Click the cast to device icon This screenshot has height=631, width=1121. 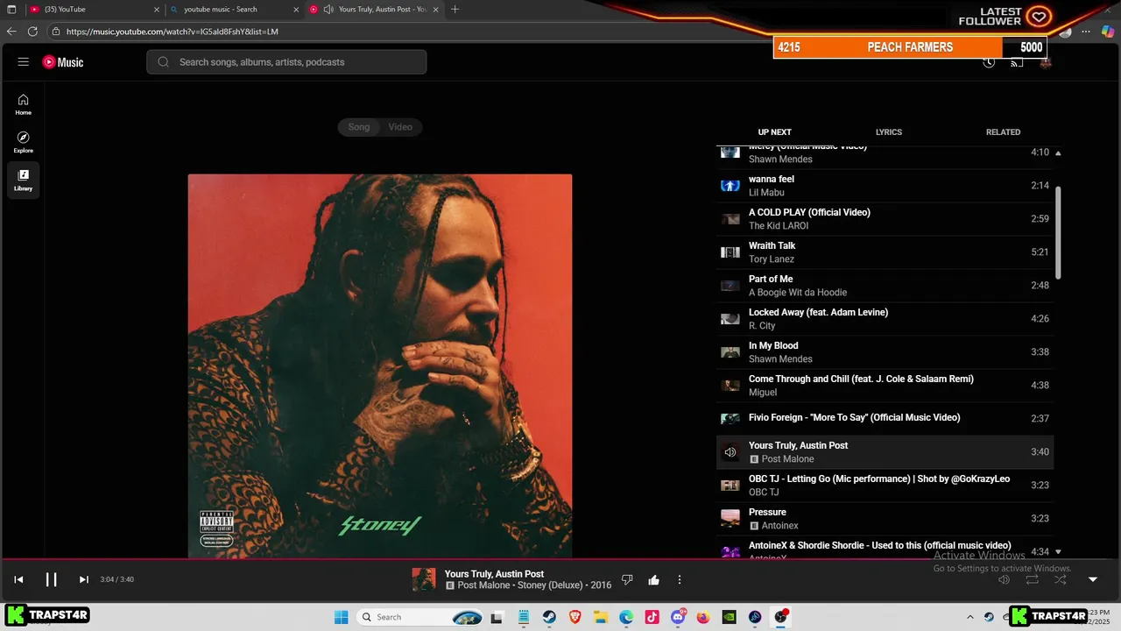[x=1017, y=62]
